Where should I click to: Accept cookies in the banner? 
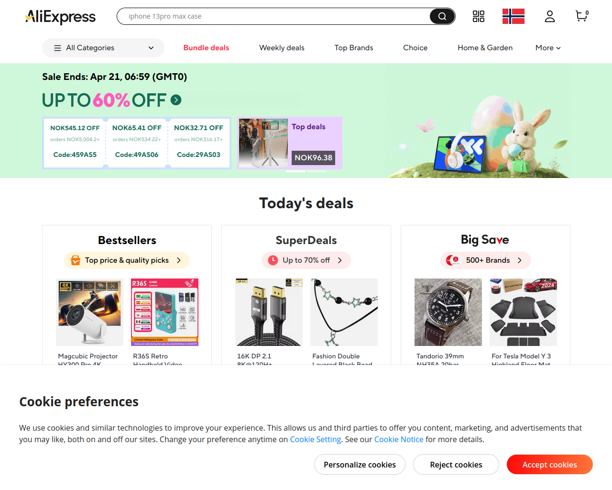point(550,465)
